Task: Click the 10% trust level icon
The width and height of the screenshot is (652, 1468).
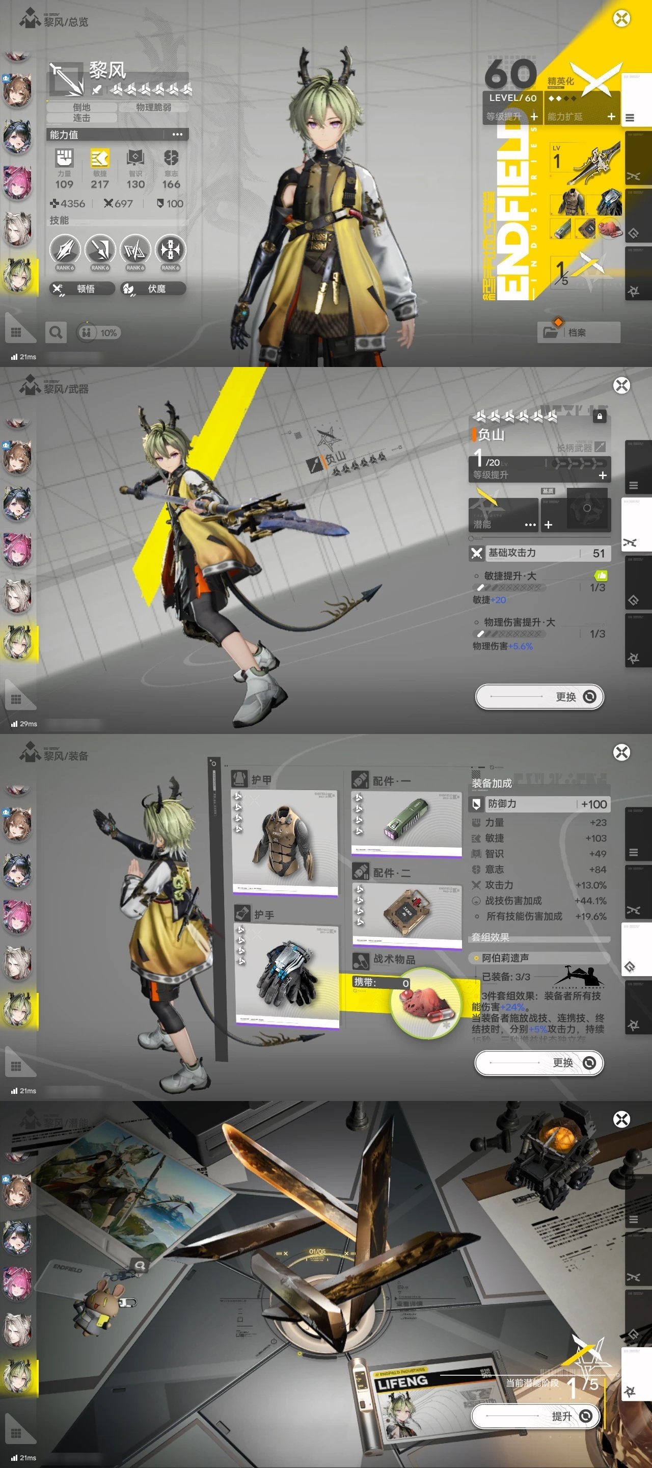Action: (87, 333)
